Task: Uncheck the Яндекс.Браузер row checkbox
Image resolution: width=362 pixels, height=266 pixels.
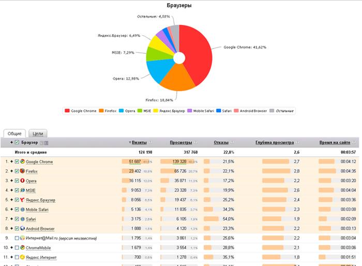Action: (x=17, y=200)
